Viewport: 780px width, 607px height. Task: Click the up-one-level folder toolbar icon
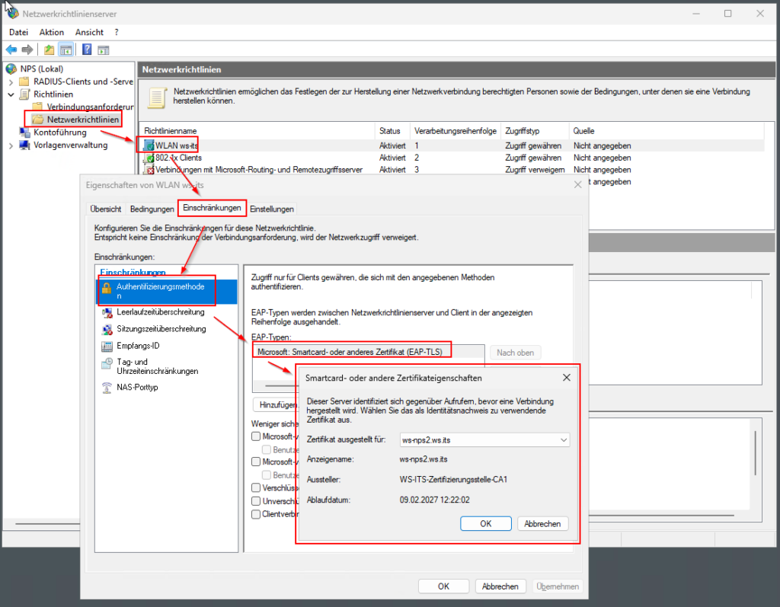click(x=49, y=50)
